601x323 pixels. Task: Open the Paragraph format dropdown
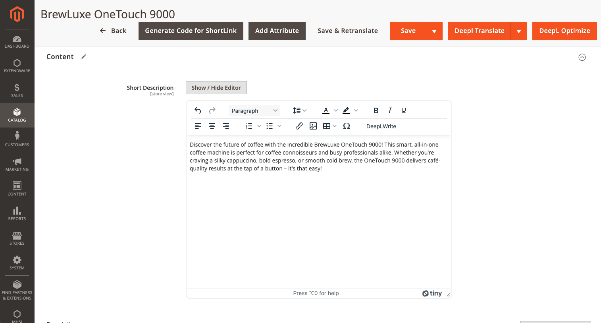tap(254, 110)
